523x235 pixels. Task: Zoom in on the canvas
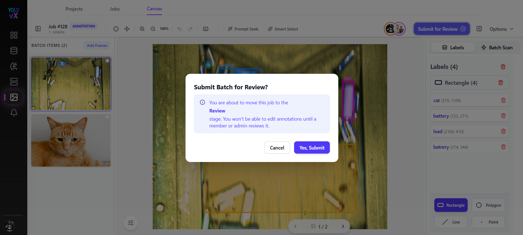click(142, 29)
